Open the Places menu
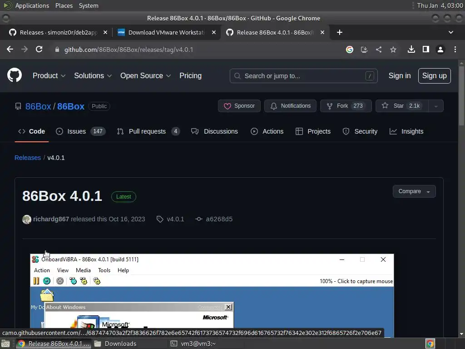The image size is (465, 349). [64, 5]
